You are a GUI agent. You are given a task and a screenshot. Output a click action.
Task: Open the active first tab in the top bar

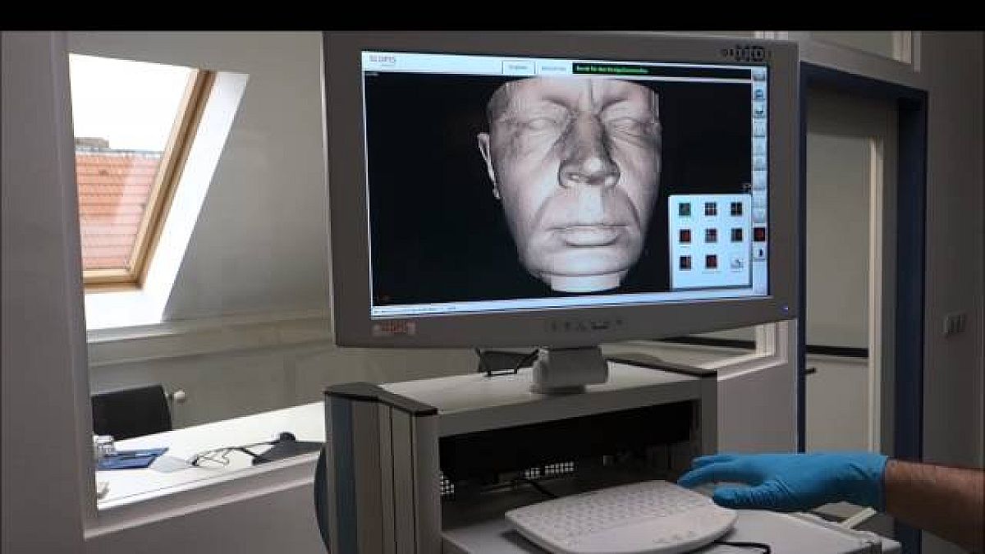coord(517,68)
